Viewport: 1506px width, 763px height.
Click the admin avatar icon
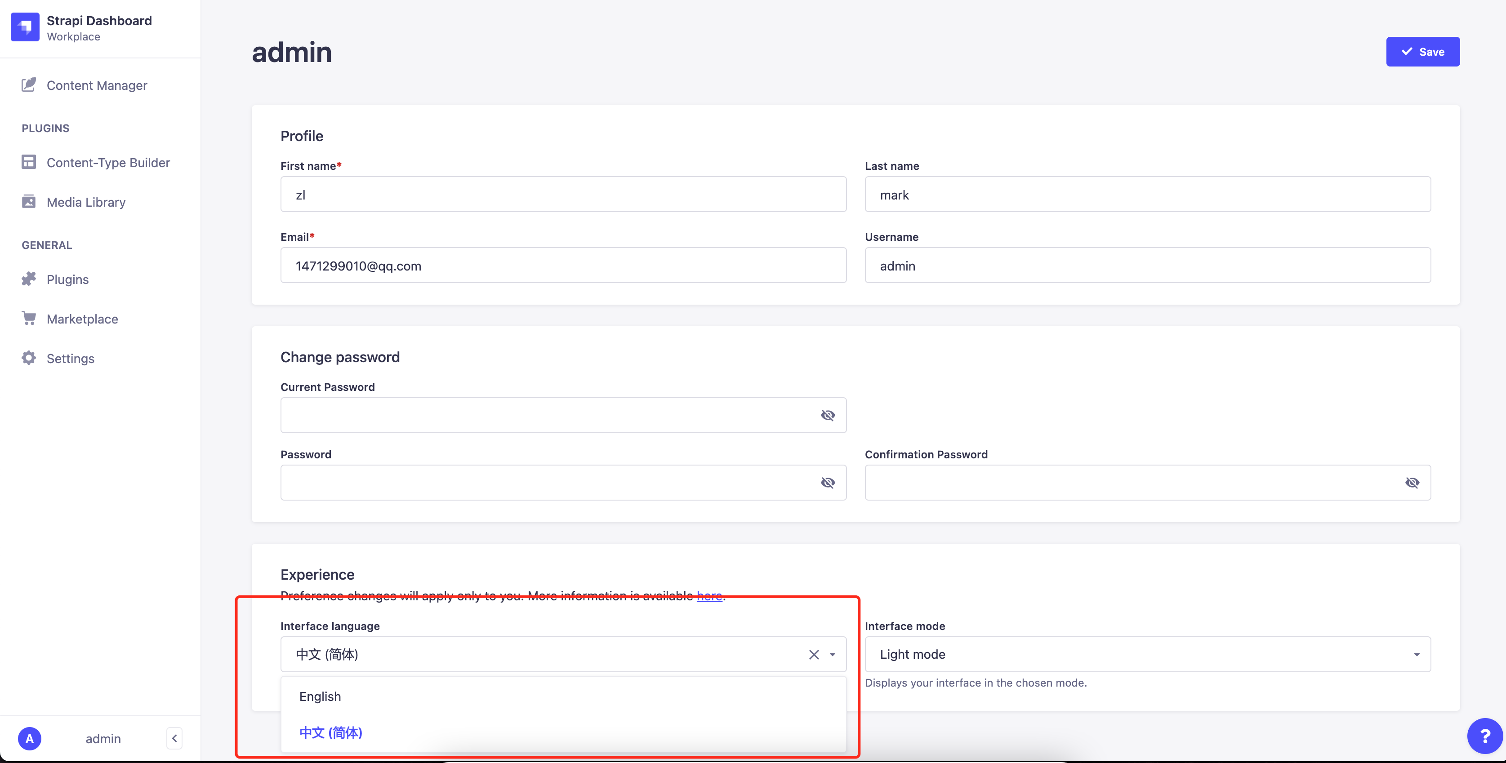point(29,738)
